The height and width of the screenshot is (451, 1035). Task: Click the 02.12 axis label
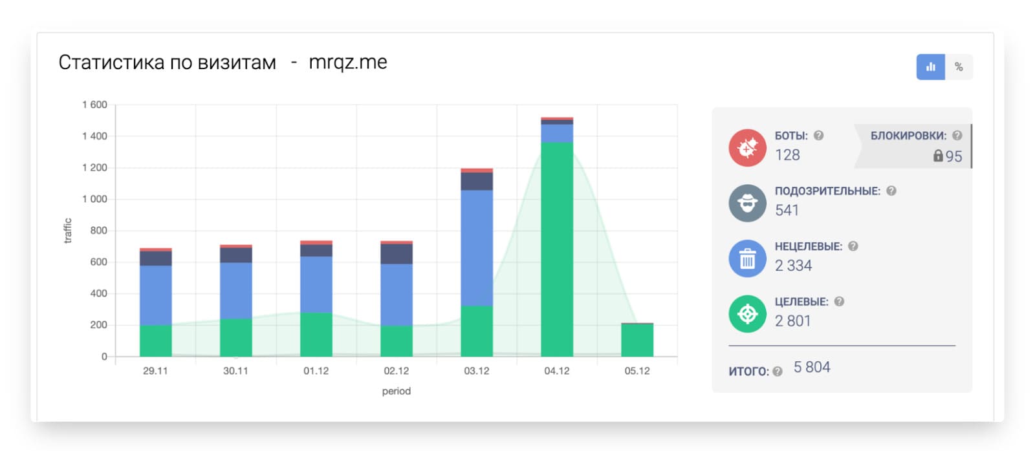(x=396, y=371)
